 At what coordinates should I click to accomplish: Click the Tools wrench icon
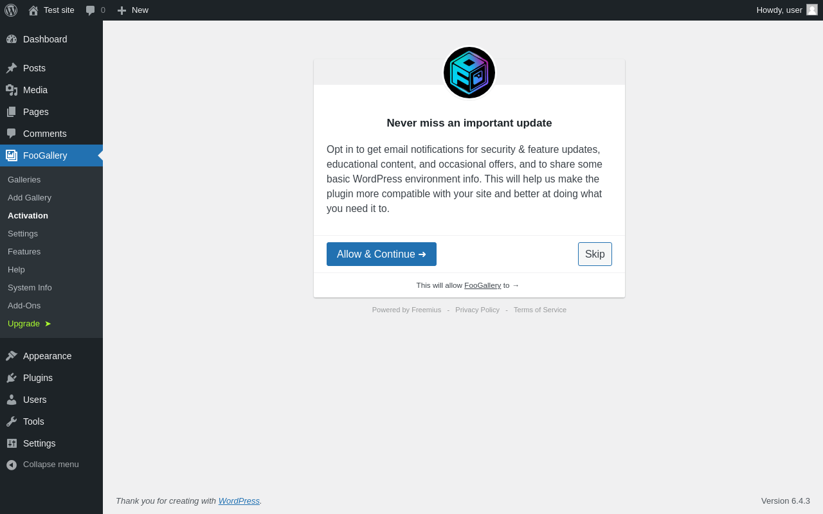click(x=12, y=421)
